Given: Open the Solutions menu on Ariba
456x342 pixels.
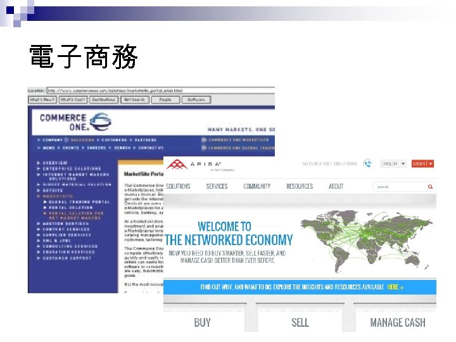Looking at the screenshot, I should coord(178,186).
